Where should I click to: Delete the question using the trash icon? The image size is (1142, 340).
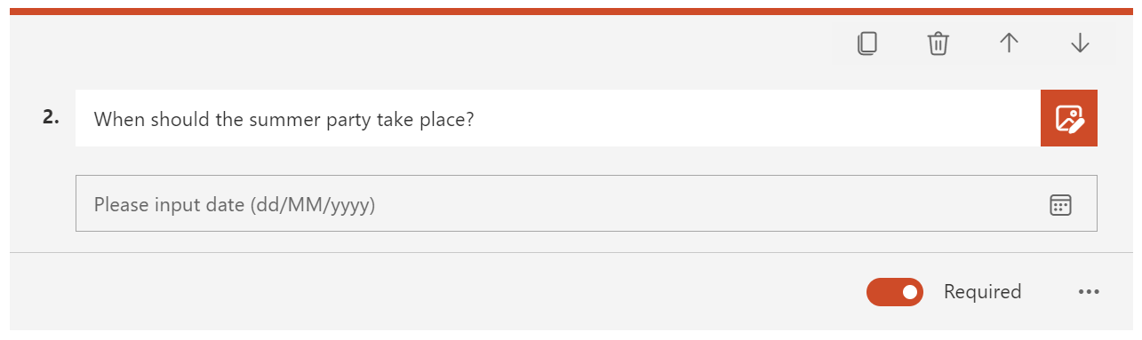(x=938, y=43)
